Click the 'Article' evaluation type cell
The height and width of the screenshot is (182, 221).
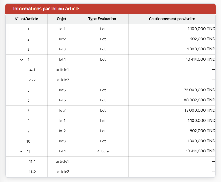pyautogui.click(x=103, y=151)
